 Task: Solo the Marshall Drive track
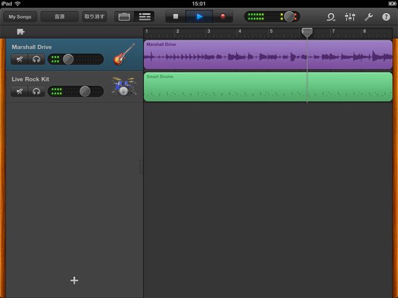click(x=37, y=60)
